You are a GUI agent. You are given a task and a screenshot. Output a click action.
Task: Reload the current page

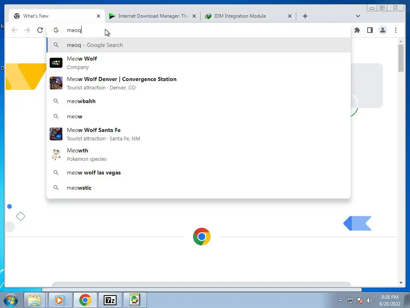point(40,30)
